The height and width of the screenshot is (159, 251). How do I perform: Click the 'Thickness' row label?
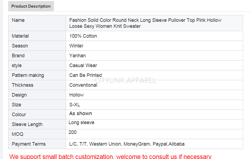tap(22, 85)
